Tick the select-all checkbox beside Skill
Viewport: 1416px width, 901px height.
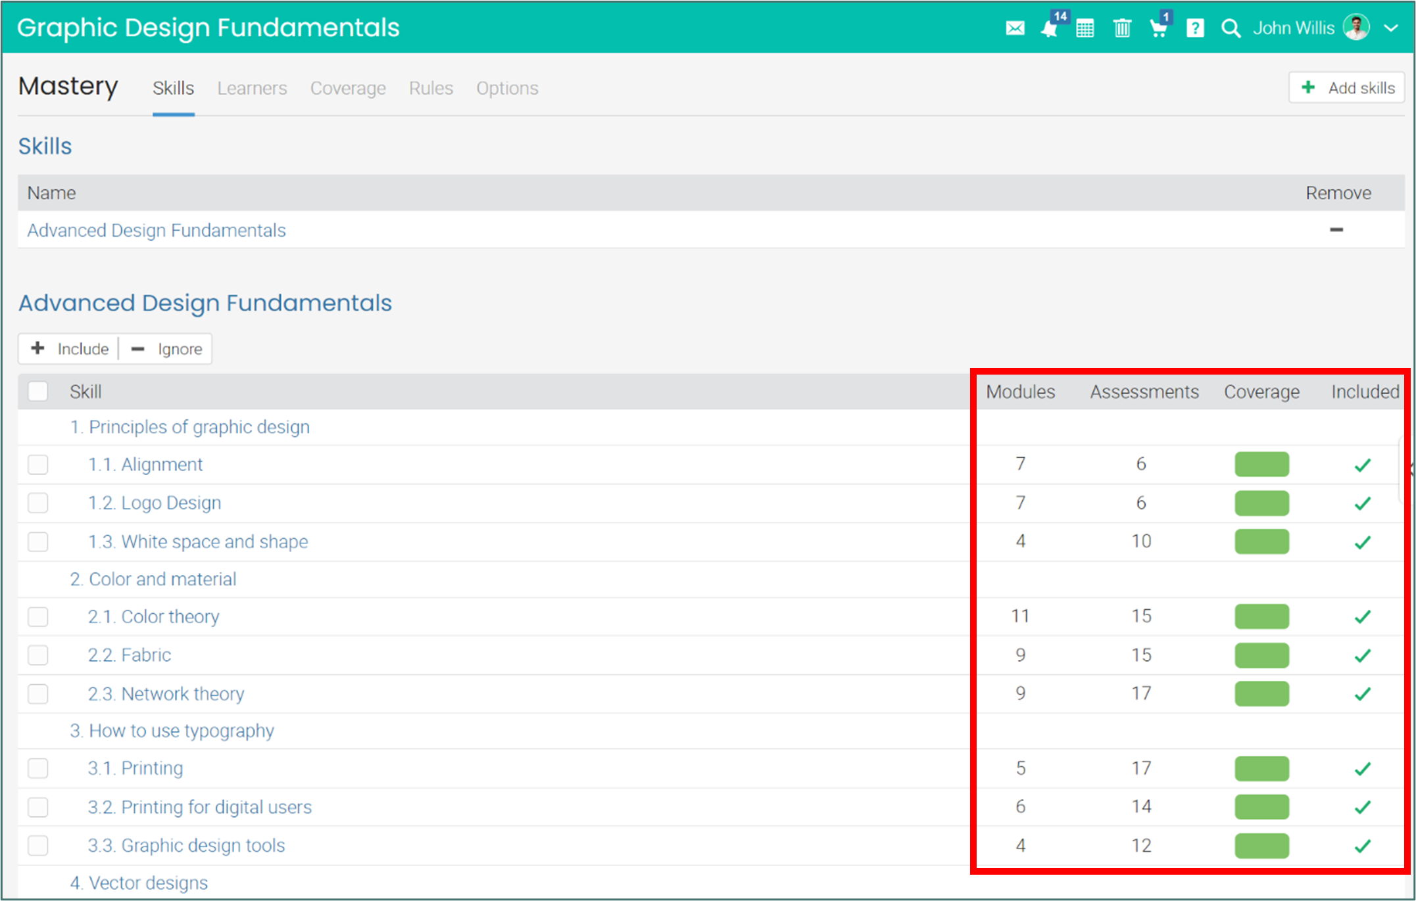[x=38, y=392]
